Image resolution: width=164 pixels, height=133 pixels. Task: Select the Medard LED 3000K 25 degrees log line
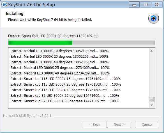pyautogui.click(x=60, y=68)
